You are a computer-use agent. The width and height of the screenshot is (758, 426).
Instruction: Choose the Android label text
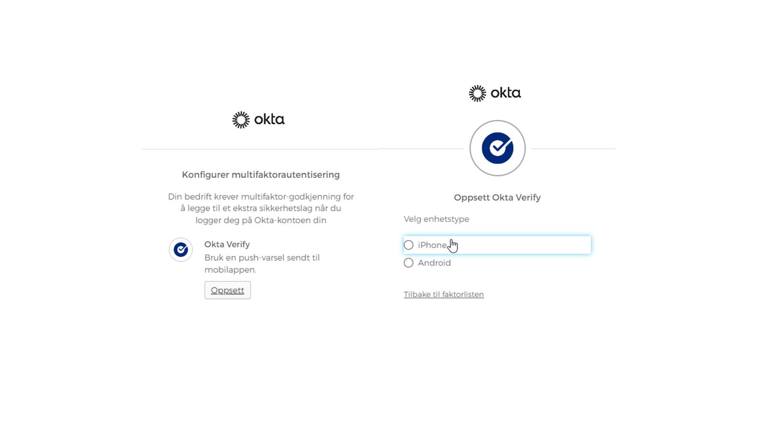pyautogui.click(x=434, y=263)
